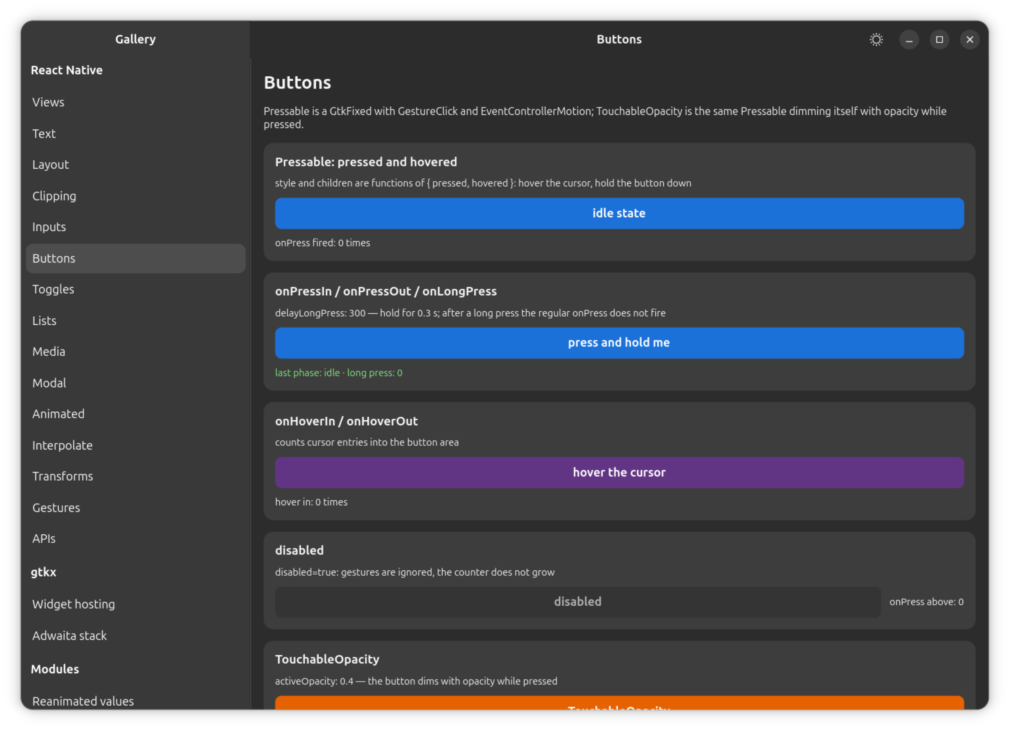Open Lists from the sidebar
This screenshot has height=730, width=1009.
[136, 320]
